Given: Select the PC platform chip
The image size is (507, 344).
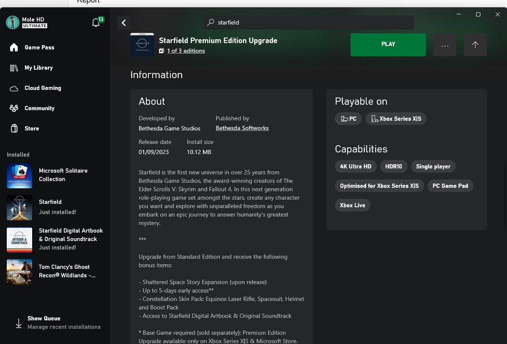Looking at the screenshot, I should point(348,119).
